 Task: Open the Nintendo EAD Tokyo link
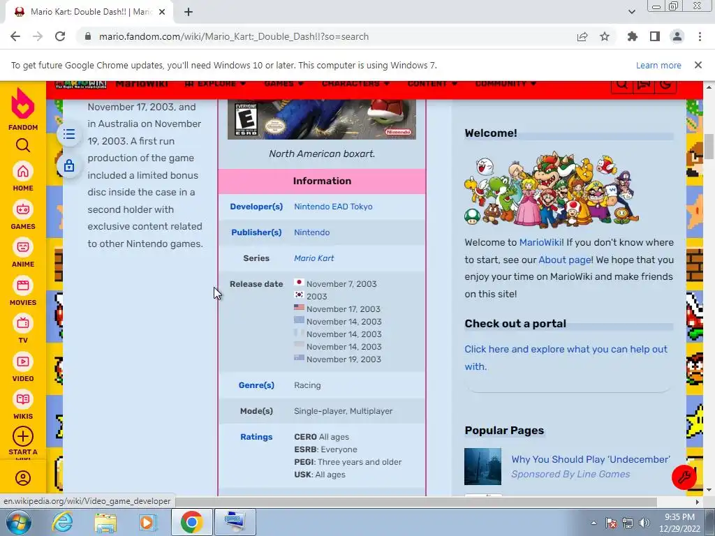[333, 207]
